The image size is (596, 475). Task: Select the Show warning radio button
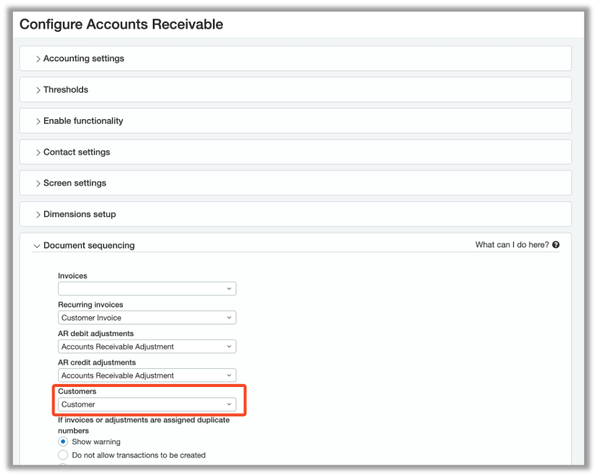pos(63,441)
